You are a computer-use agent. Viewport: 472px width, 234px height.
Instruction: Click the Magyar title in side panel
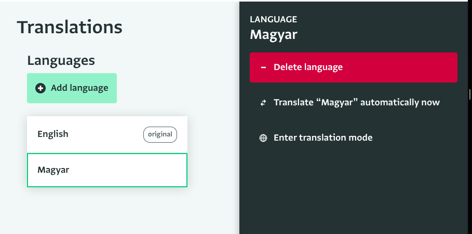(274, 35)
